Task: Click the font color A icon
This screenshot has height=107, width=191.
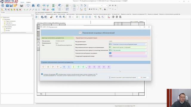Action: pyautogui.click(x=105, y=9)
